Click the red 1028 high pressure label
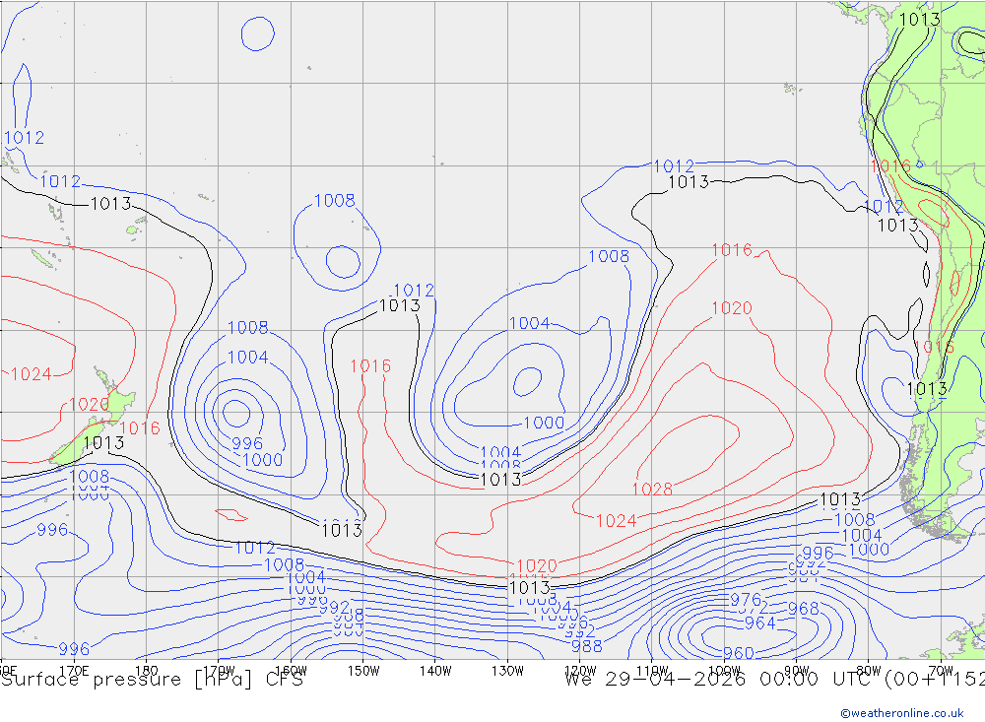This screenshot has width=985, height=722. tap(652, 490)
